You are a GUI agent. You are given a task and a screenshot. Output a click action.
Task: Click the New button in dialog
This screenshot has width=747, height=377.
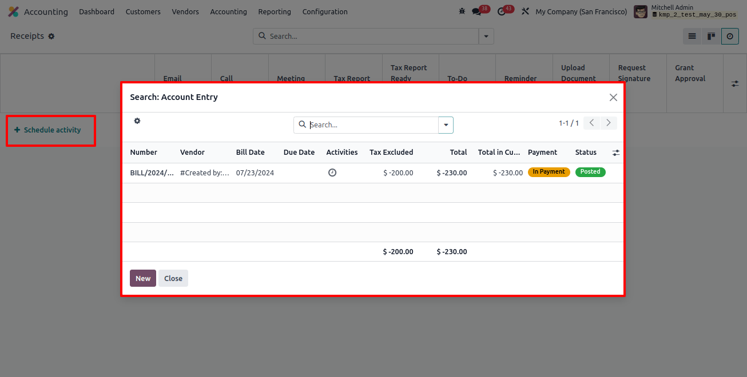click(x=143, y=278)
